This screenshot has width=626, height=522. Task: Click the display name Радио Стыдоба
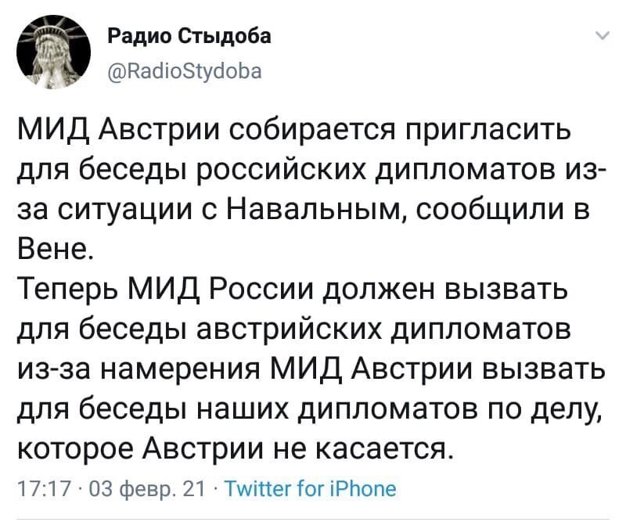pos(189,36)
